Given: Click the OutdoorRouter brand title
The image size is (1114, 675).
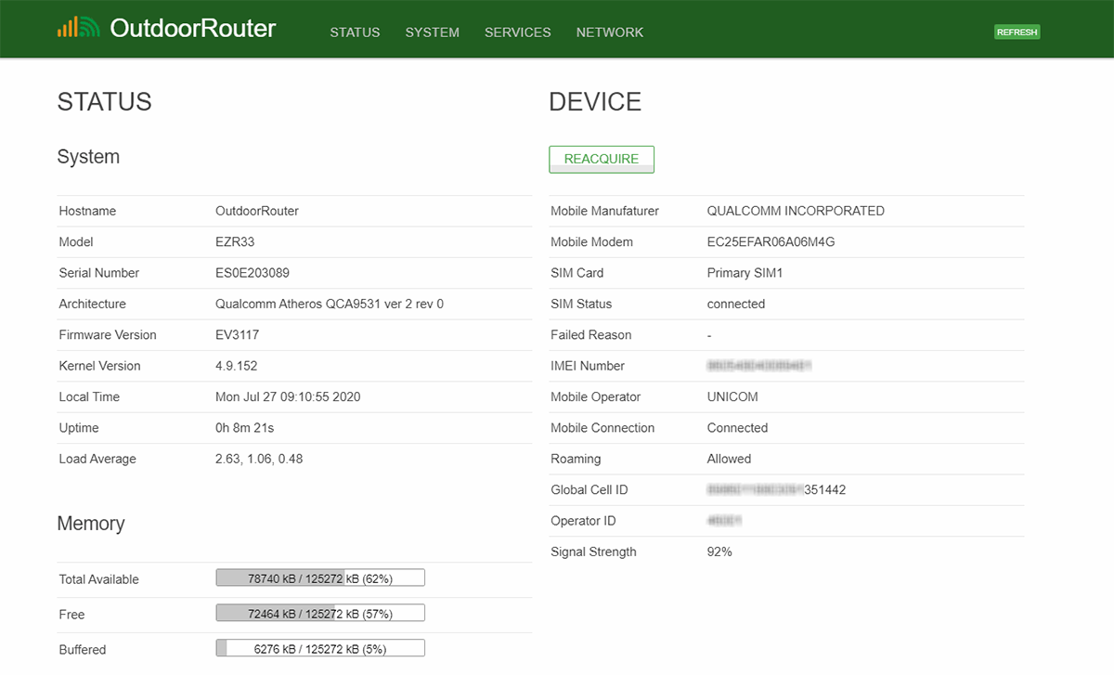Looking at the screenshot, I should (x=192, y=29).
